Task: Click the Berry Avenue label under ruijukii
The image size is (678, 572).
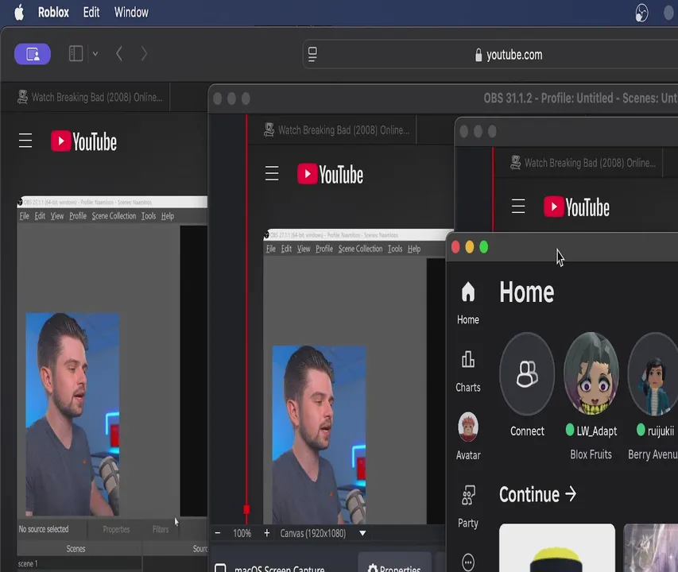Action: coord(653,454)
